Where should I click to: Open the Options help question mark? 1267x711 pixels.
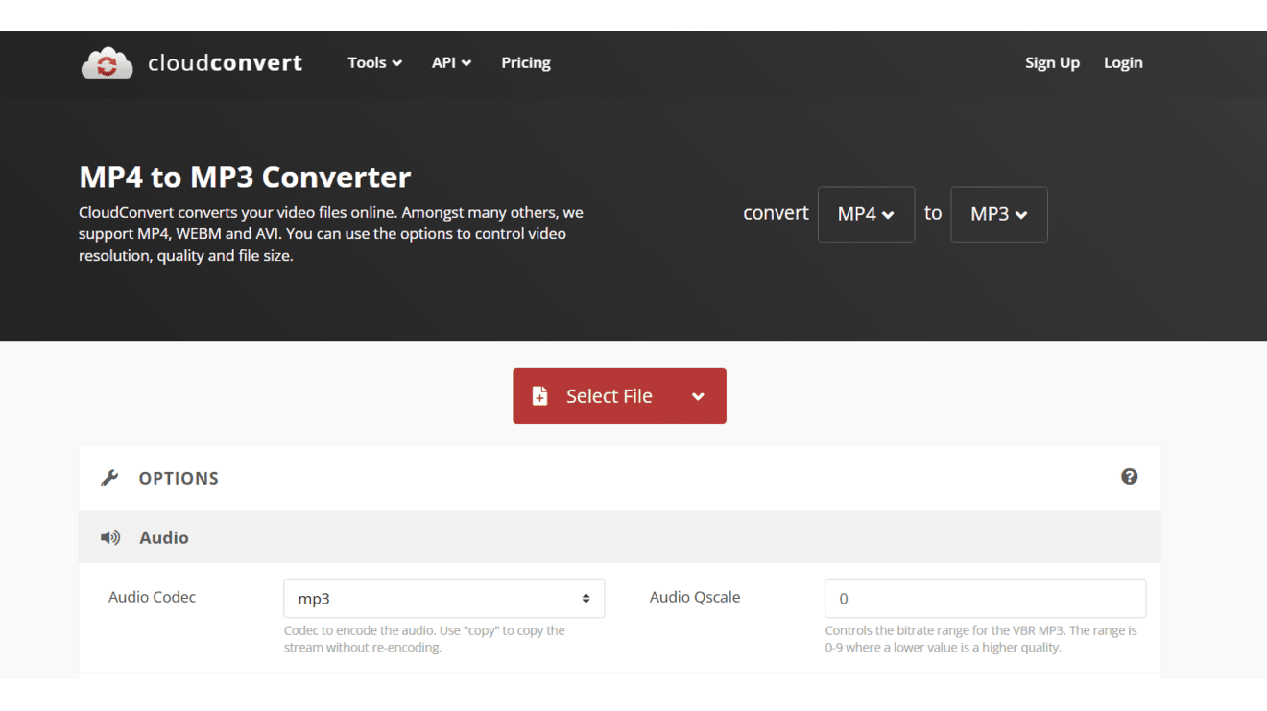point(1129,476)
